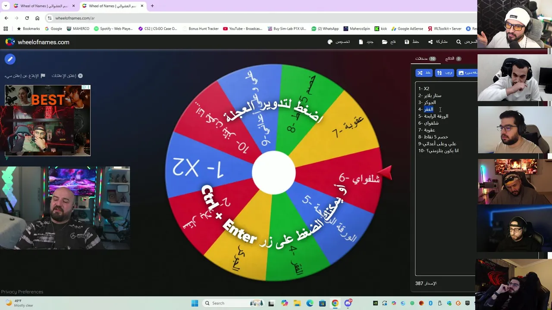The height and width of the screenshot is (310, 552).
Task: Open the Spotify Web Player bookmark
Action: click(113, 29)
